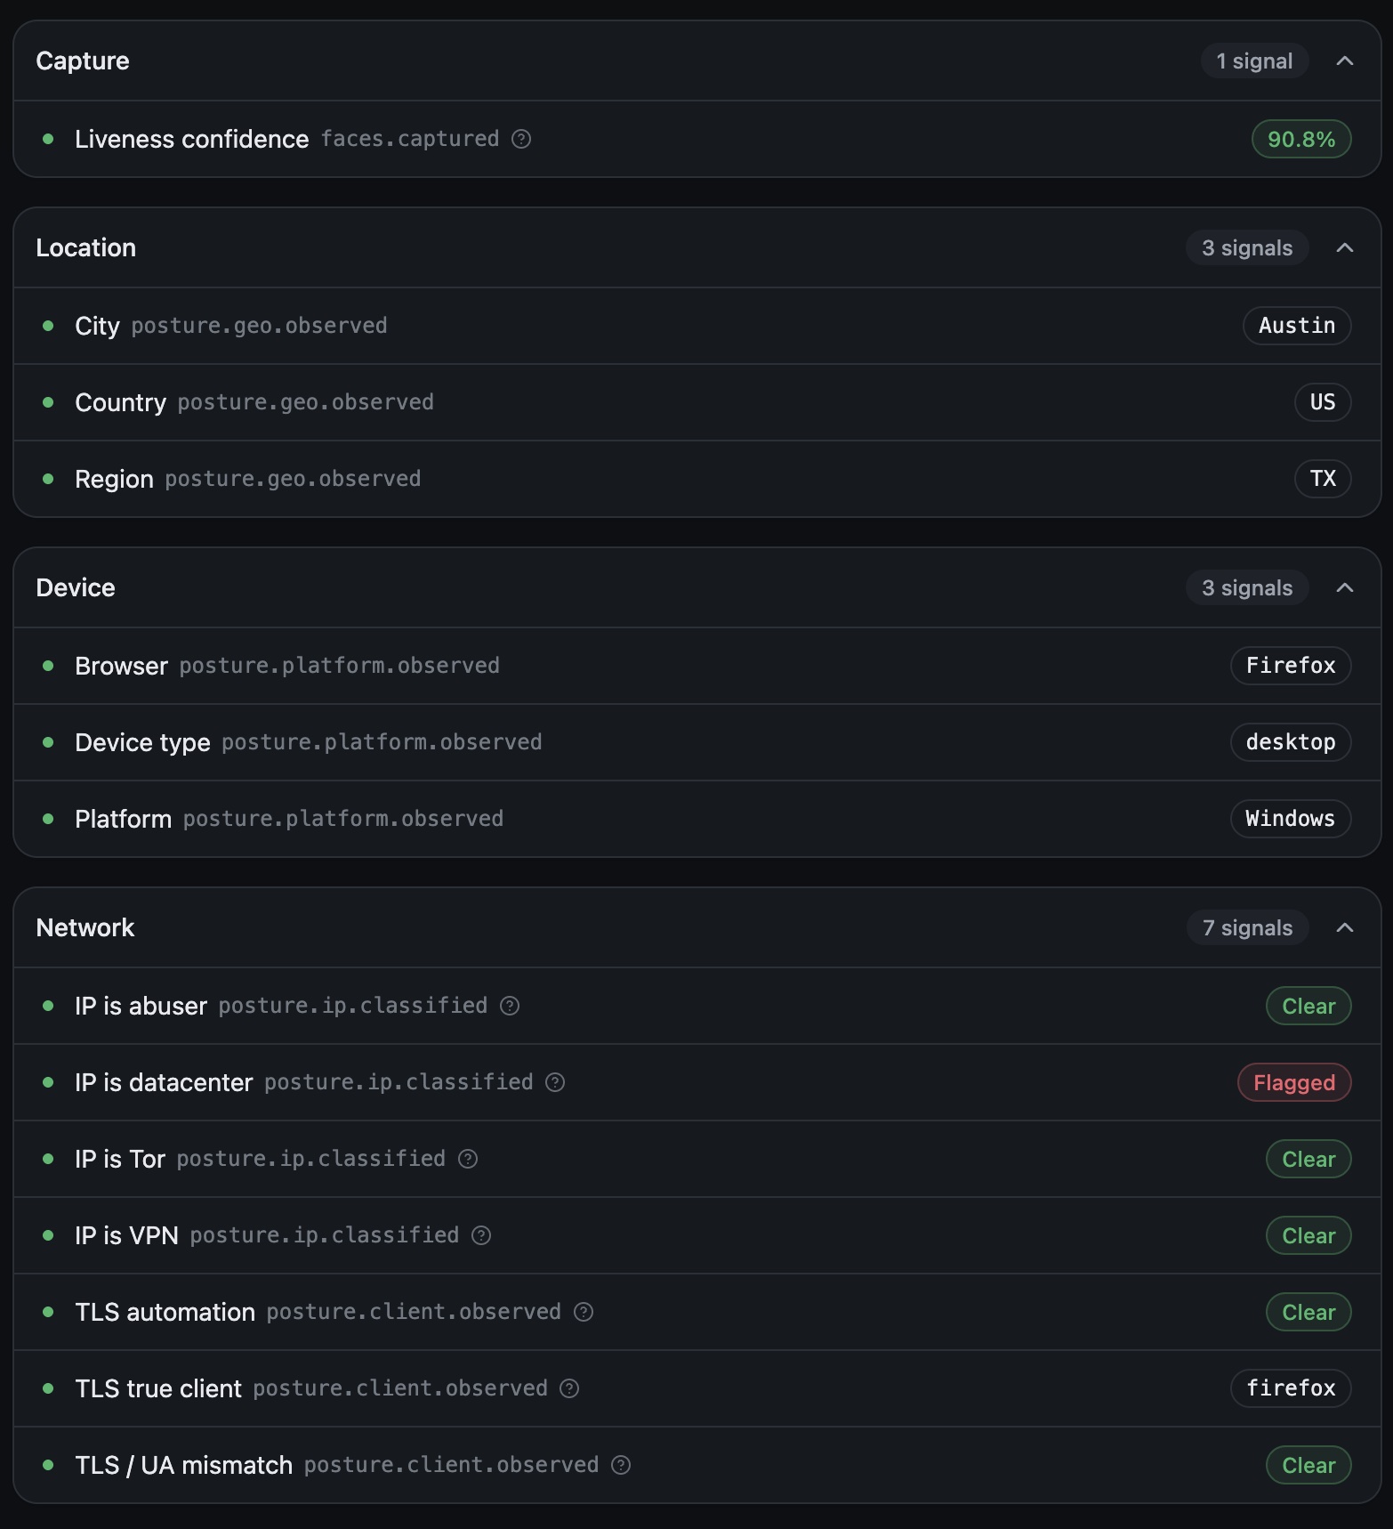This screenshot has width=1393, height=1529.
Task: Select the Country row label
Action: pyautogui.click(x=120, y=402)
